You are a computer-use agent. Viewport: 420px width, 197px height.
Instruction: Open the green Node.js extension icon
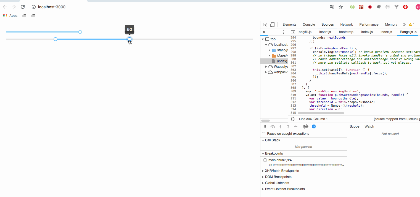pyautogui.click(x=352, y=7)
